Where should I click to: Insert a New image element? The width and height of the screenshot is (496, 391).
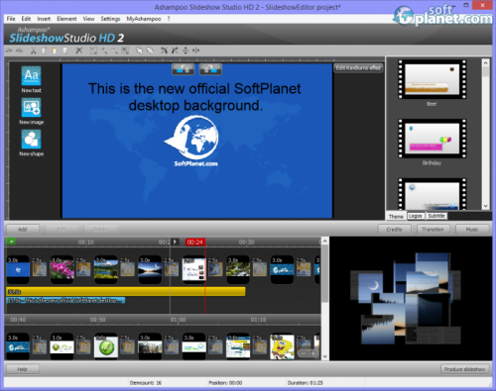click(x=32, y=111)
